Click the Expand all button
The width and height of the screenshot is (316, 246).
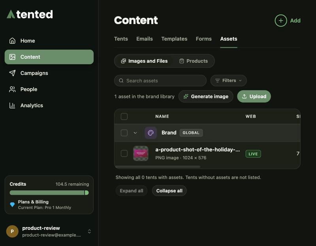(x=132, y=191)
